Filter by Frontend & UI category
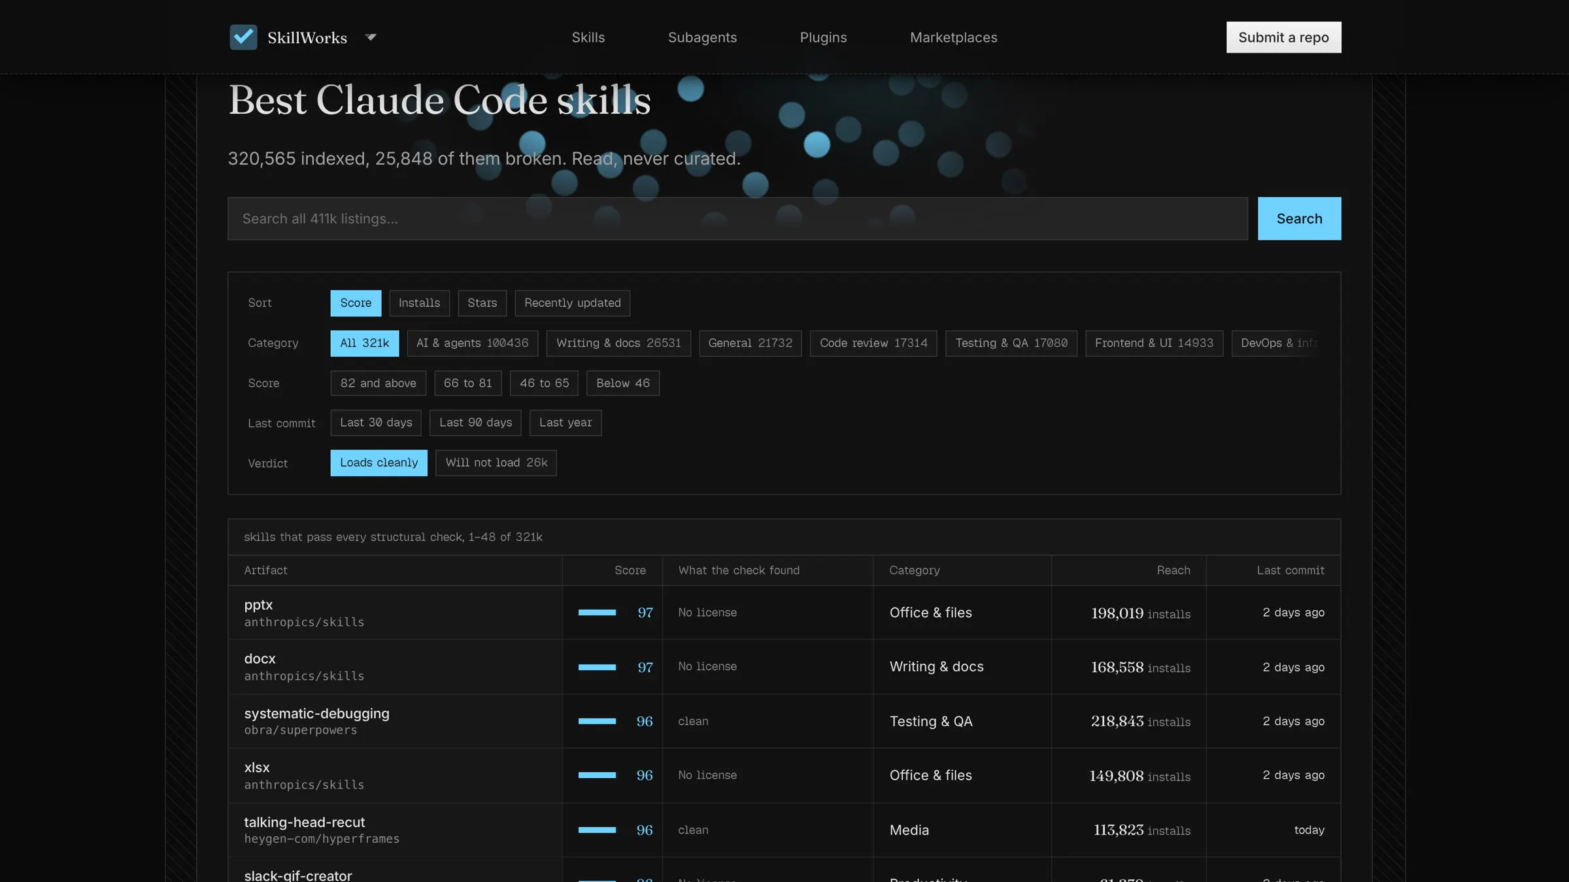This screenshot has width=1569, height=882. 1154,343
